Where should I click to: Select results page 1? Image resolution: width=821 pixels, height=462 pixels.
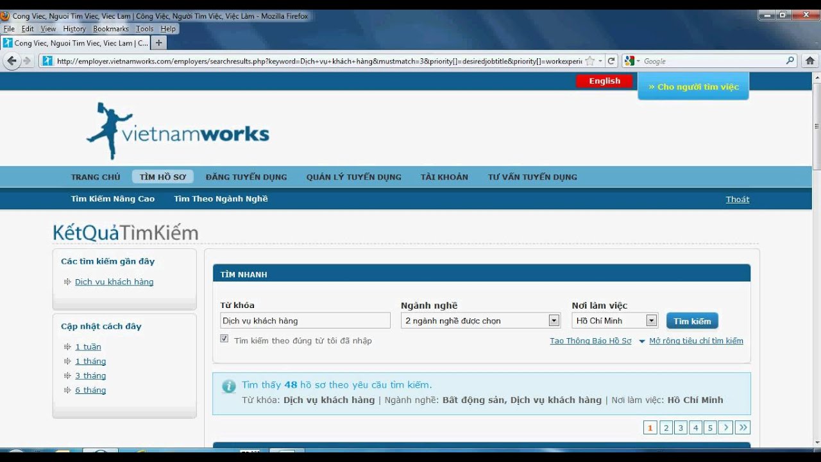point(650,427)
